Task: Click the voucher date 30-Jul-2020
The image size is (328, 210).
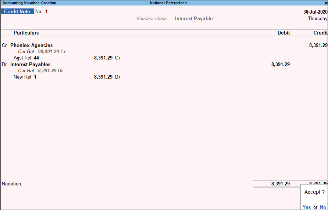Action: tap(315, 12)
